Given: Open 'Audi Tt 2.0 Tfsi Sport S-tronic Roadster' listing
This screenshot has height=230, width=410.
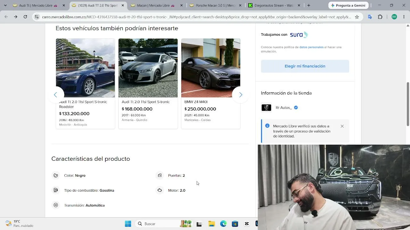Looking at the screenshot, I should pyautogui.click(x=83, y=104).
